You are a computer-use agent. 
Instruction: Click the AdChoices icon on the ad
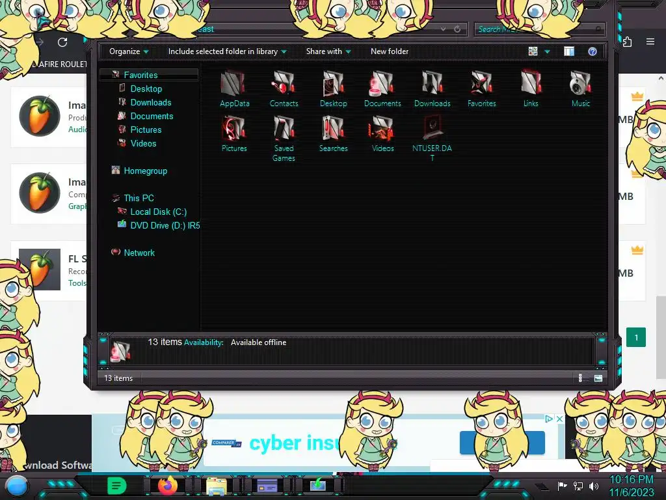(549, 419)
